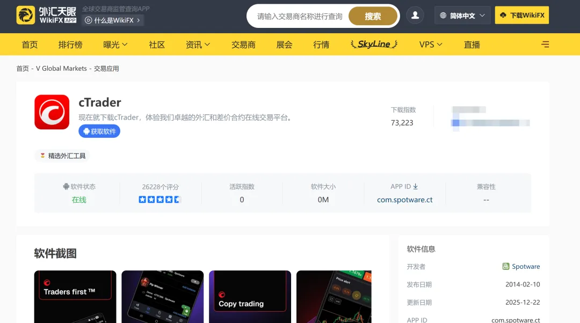Open the Price alert screenshot thumbnail
580x323 pixels.
[x=334, y=297]
